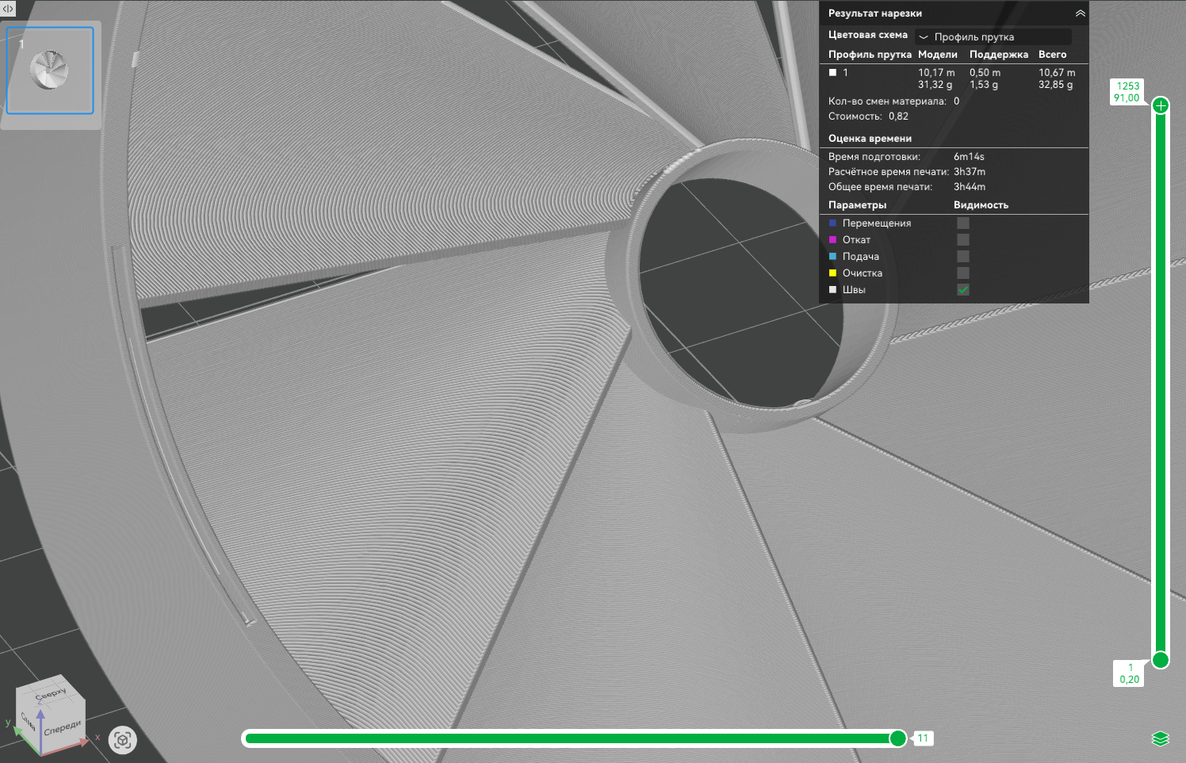Click the Результат нарезки panel title

(875, 13)
